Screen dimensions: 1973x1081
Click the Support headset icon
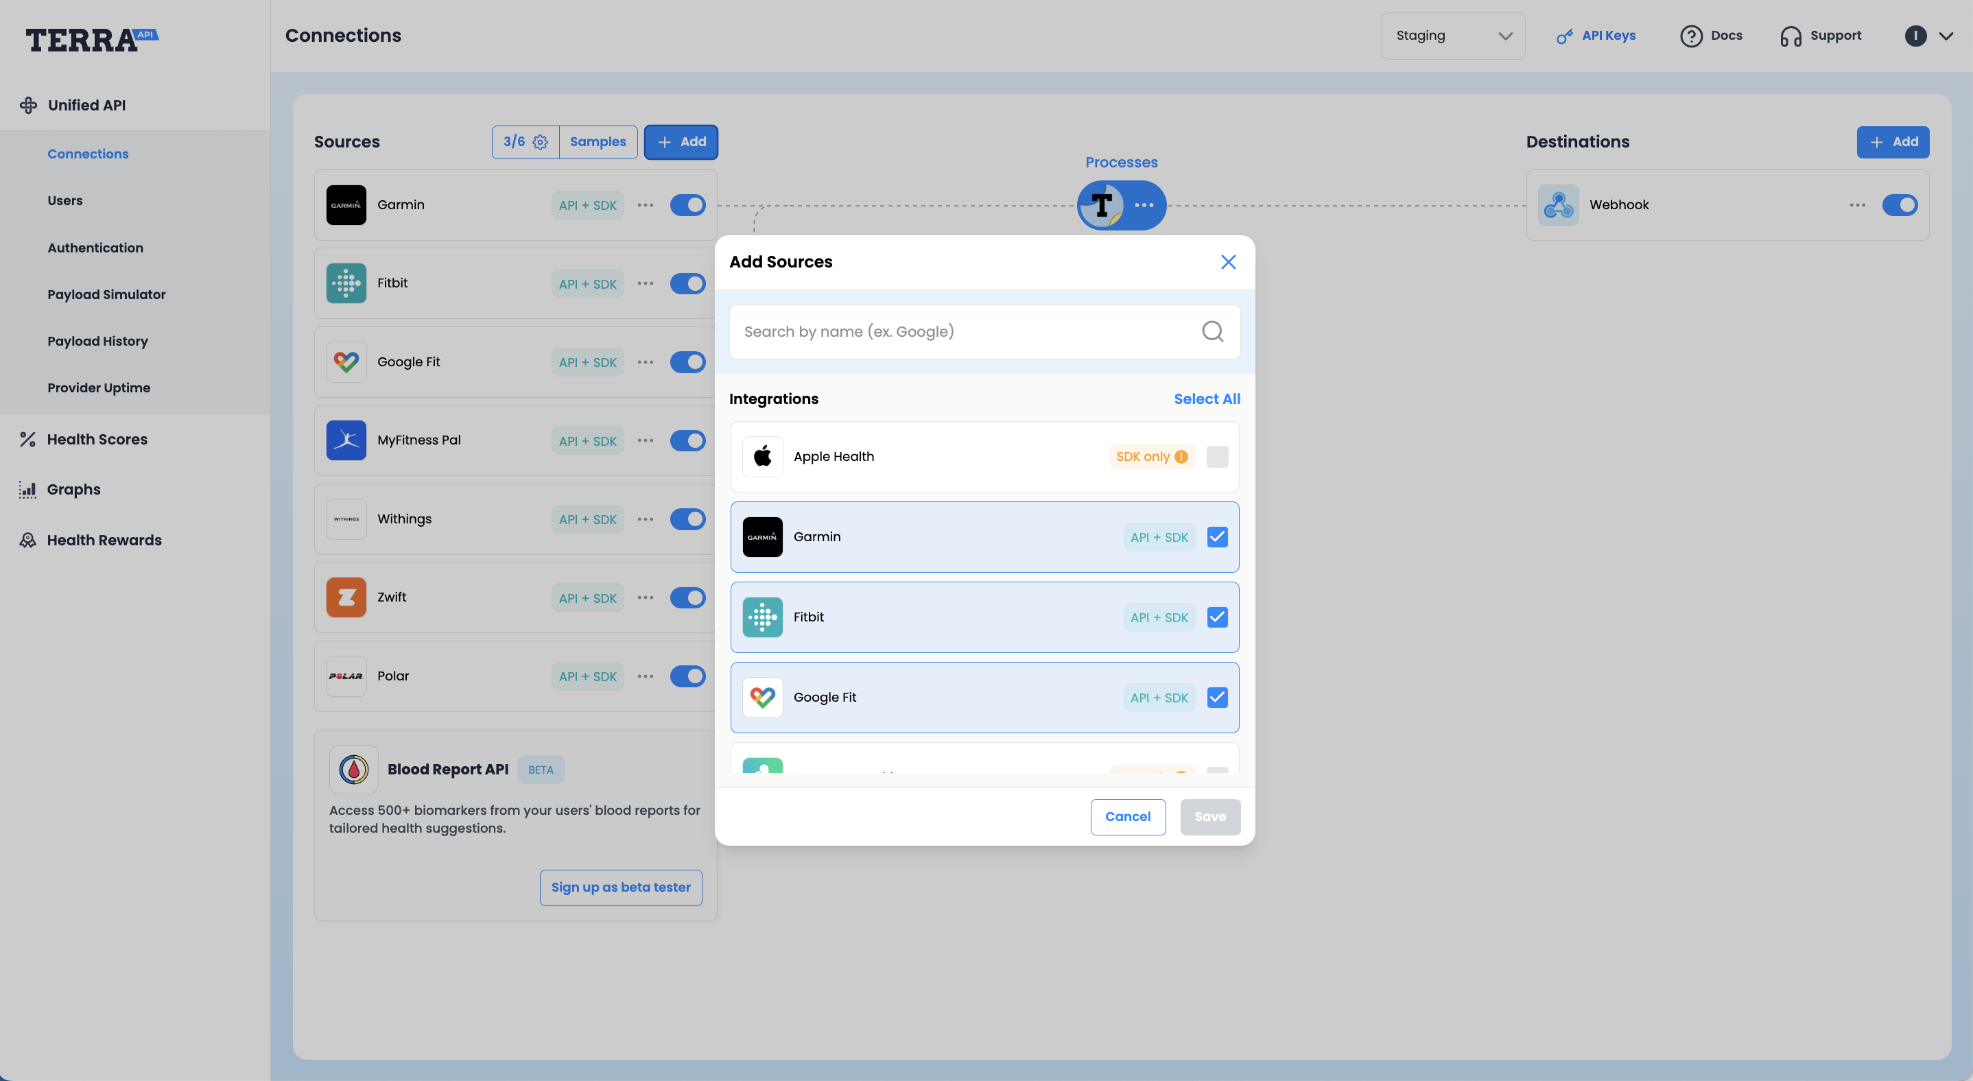click(1790, 36)
